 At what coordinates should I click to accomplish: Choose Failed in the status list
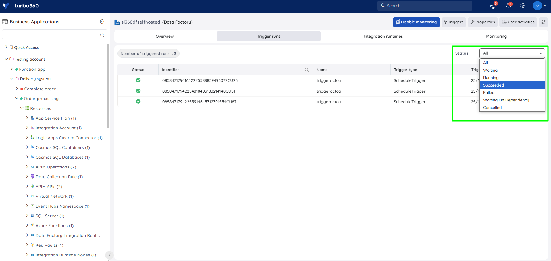coord(512,93)
